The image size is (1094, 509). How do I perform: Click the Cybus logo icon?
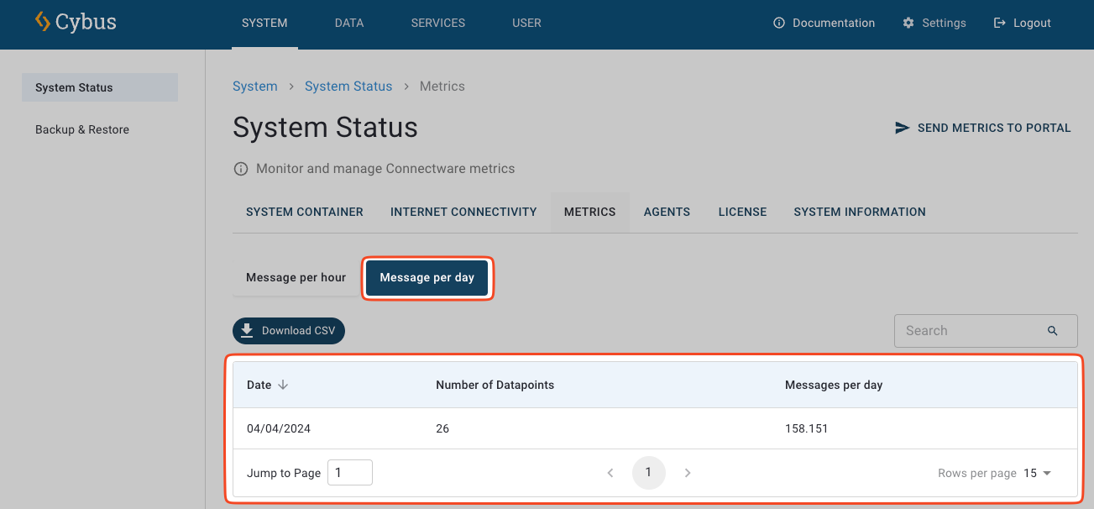(42, 22)
